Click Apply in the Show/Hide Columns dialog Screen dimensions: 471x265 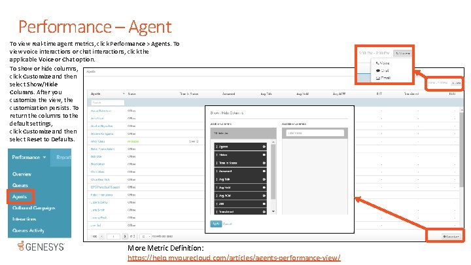[x=216, y=224]
